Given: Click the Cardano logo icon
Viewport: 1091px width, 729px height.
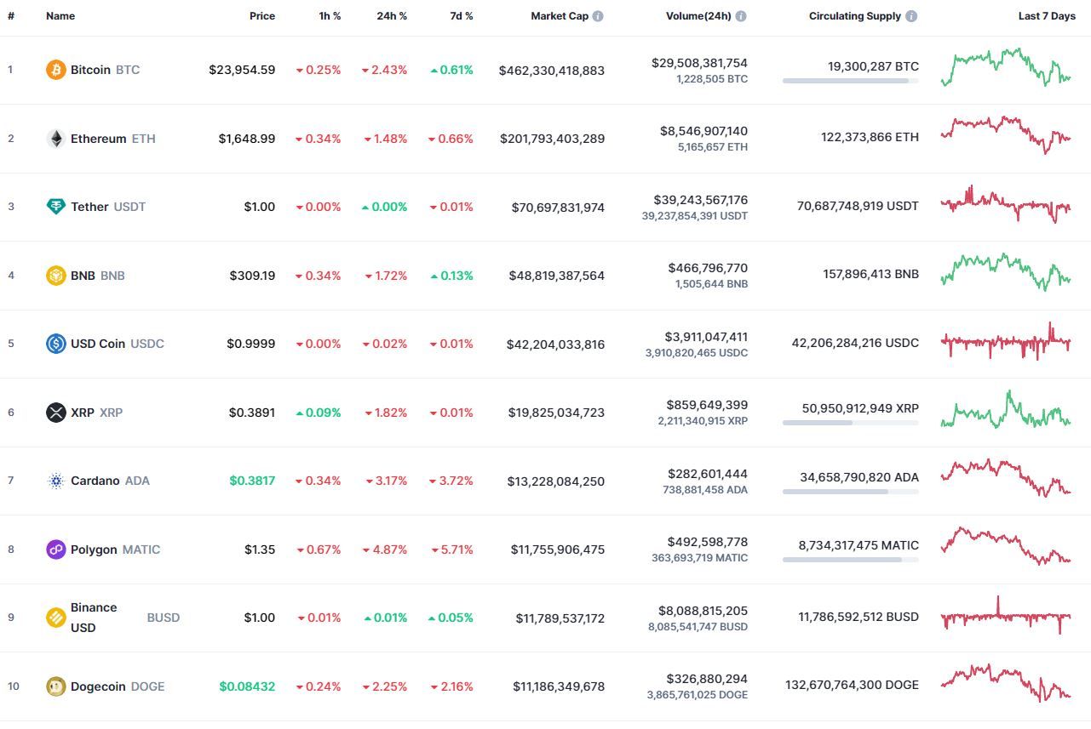Looking at the screenshot, I should pos(56,481).
